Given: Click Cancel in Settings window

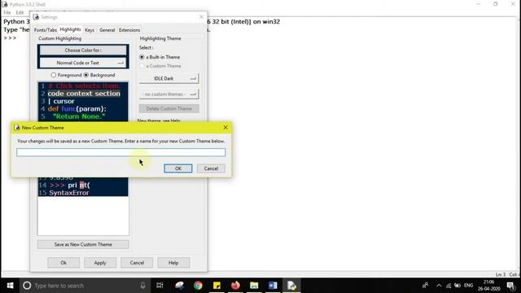Looking at the screenshot, I should tap(137, 263).
